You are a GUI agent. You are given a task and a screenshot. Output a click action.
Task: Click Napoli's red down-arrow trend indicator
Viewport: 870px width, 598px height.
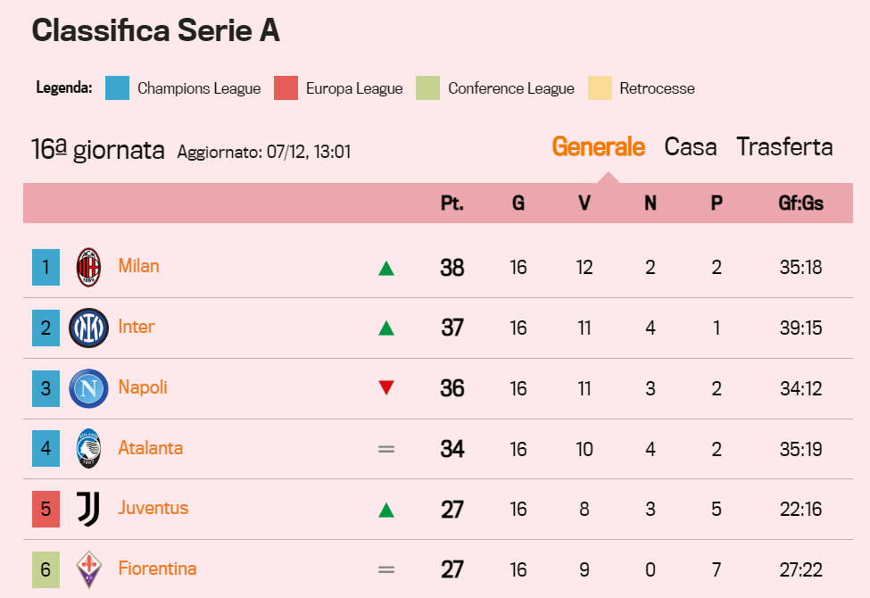pyautogui.click(x=386, y=387)
